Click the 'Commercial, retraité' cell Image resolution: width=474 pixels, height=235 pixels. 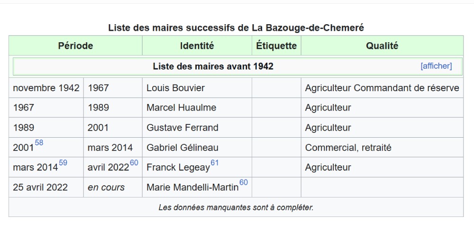(348, 148)
